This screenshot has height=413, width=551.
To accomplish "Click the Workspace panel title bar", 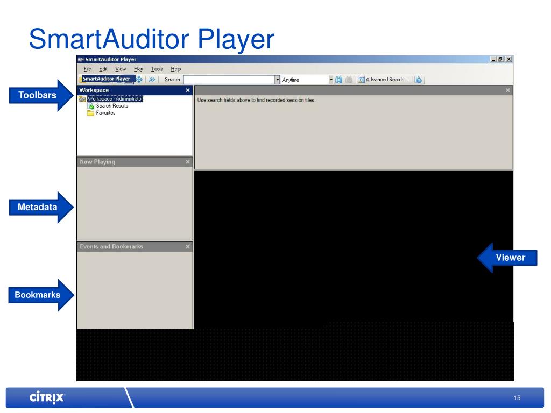I will pos(135,90).
